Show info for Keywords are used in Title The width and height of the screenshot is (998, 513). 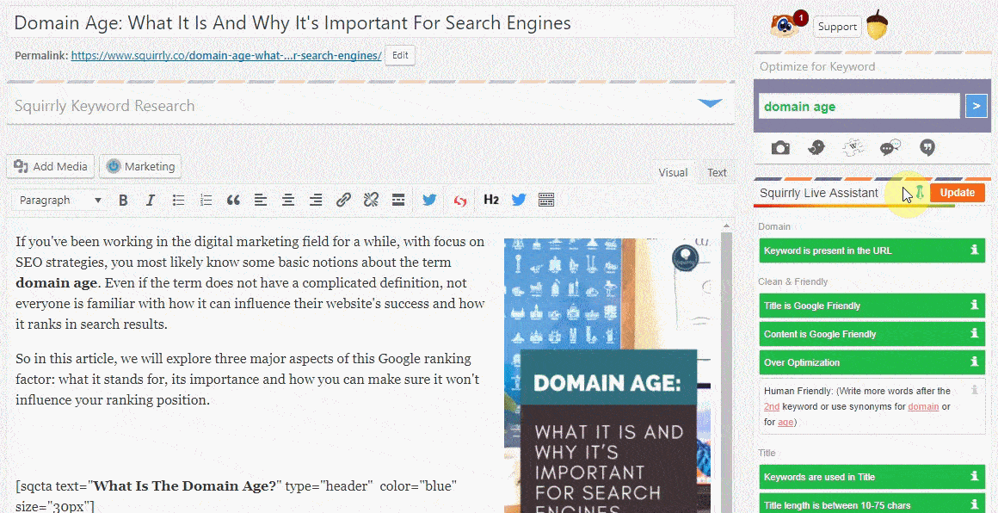[x=974, y=476]
